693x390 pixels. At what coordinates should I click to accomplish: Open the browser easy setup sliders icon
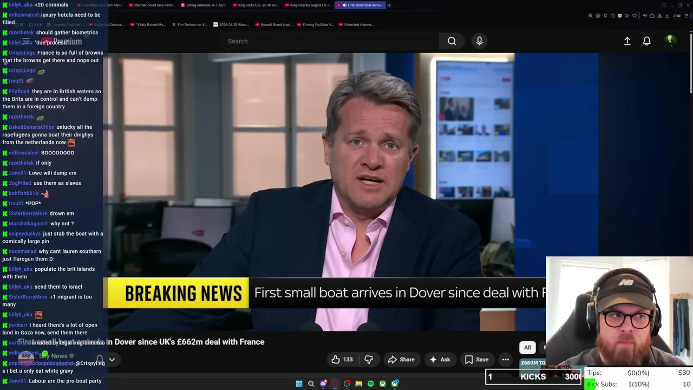pyautogui.click(x=687, y=16)
